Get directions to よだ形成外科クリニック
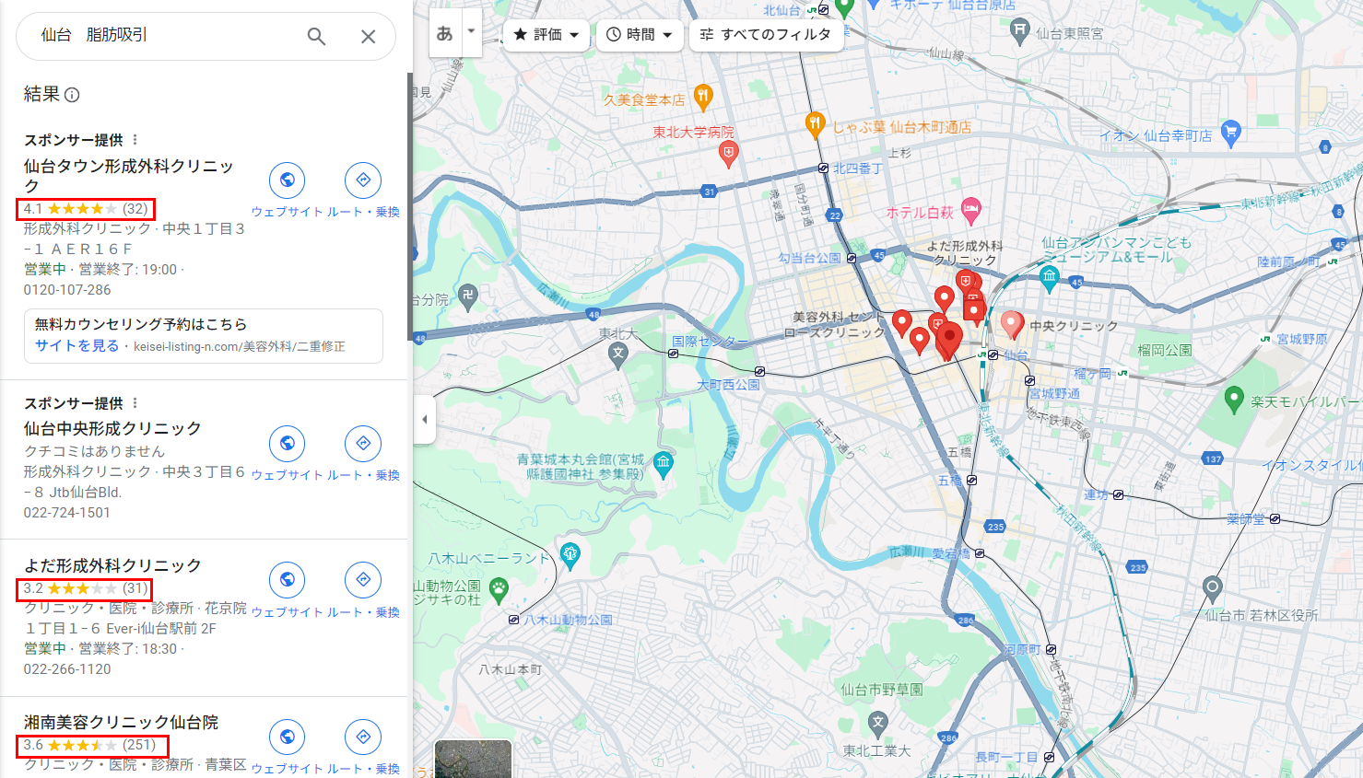Screen dimensions: 1363x778 (363, 580)
